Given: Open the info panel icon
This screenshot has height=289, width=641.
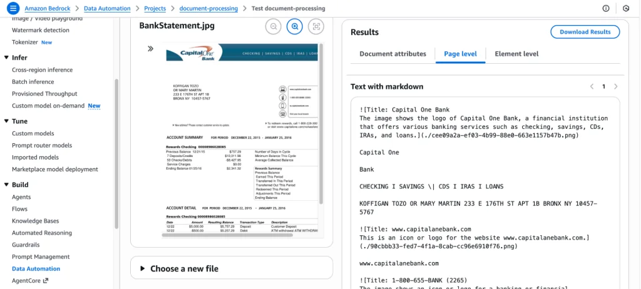Looking at the screenshot, I should (x=606, y=8).
